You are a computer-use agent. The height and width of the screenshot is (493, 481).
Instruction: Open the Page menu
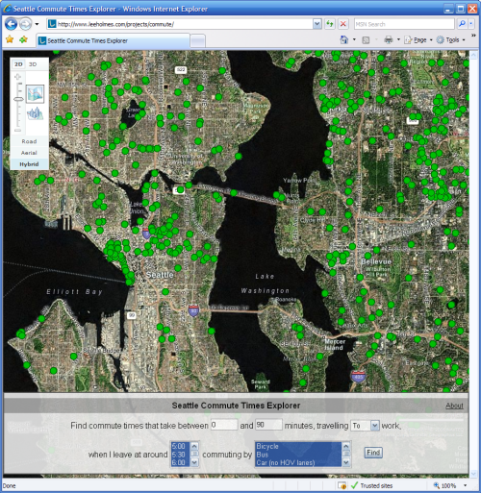(x=418, y=40)
